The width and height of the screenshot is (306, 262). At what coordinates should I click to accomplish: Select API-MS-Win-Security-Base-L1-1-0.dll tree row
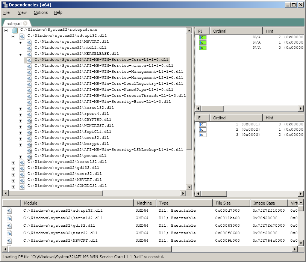click(103, 102)
